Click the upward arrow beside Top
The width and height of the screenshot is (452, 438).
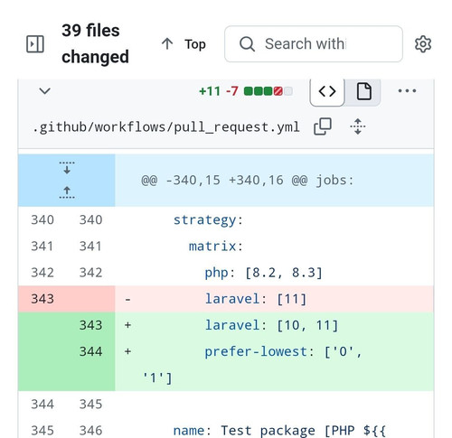tap(167, 44)
